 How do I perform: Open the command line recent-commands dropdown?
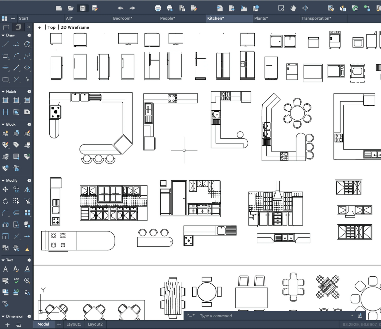pyautogui.click(x=193, y=315)
